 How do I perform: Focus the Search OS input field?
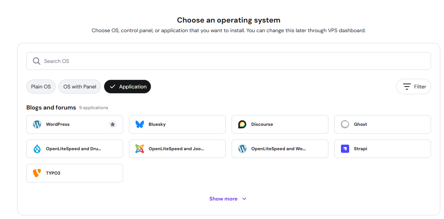coord(229,61)
